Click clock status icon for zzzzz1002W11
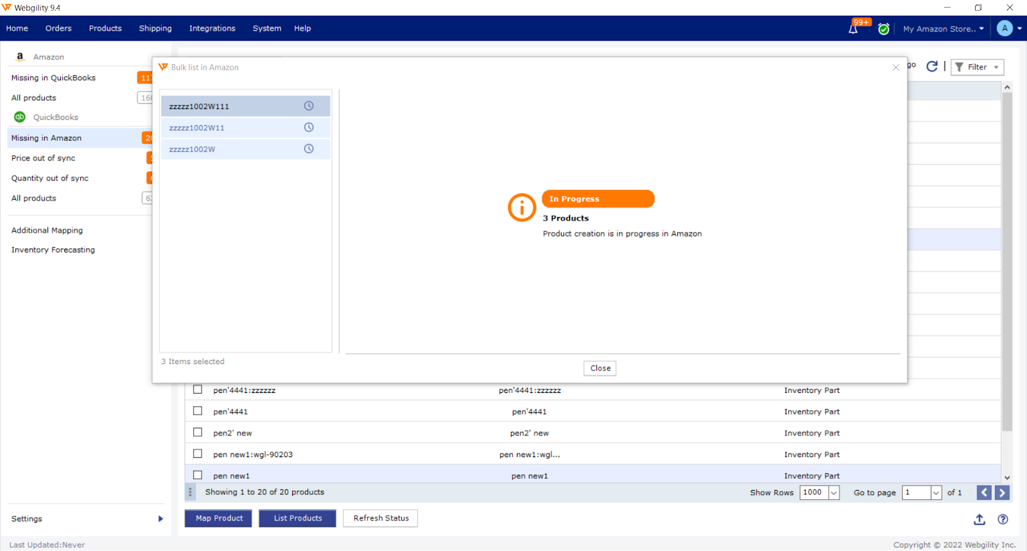This screenshot has width=1027, height=551. click(309, 127)
